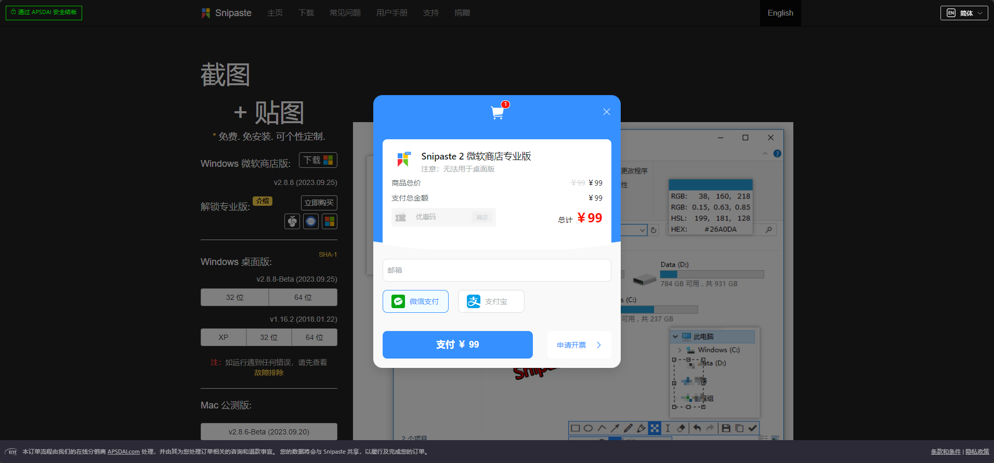Open the 用户手册 nav item
Viewport: 994px width, 463px height.
click(x=392, y=13)
